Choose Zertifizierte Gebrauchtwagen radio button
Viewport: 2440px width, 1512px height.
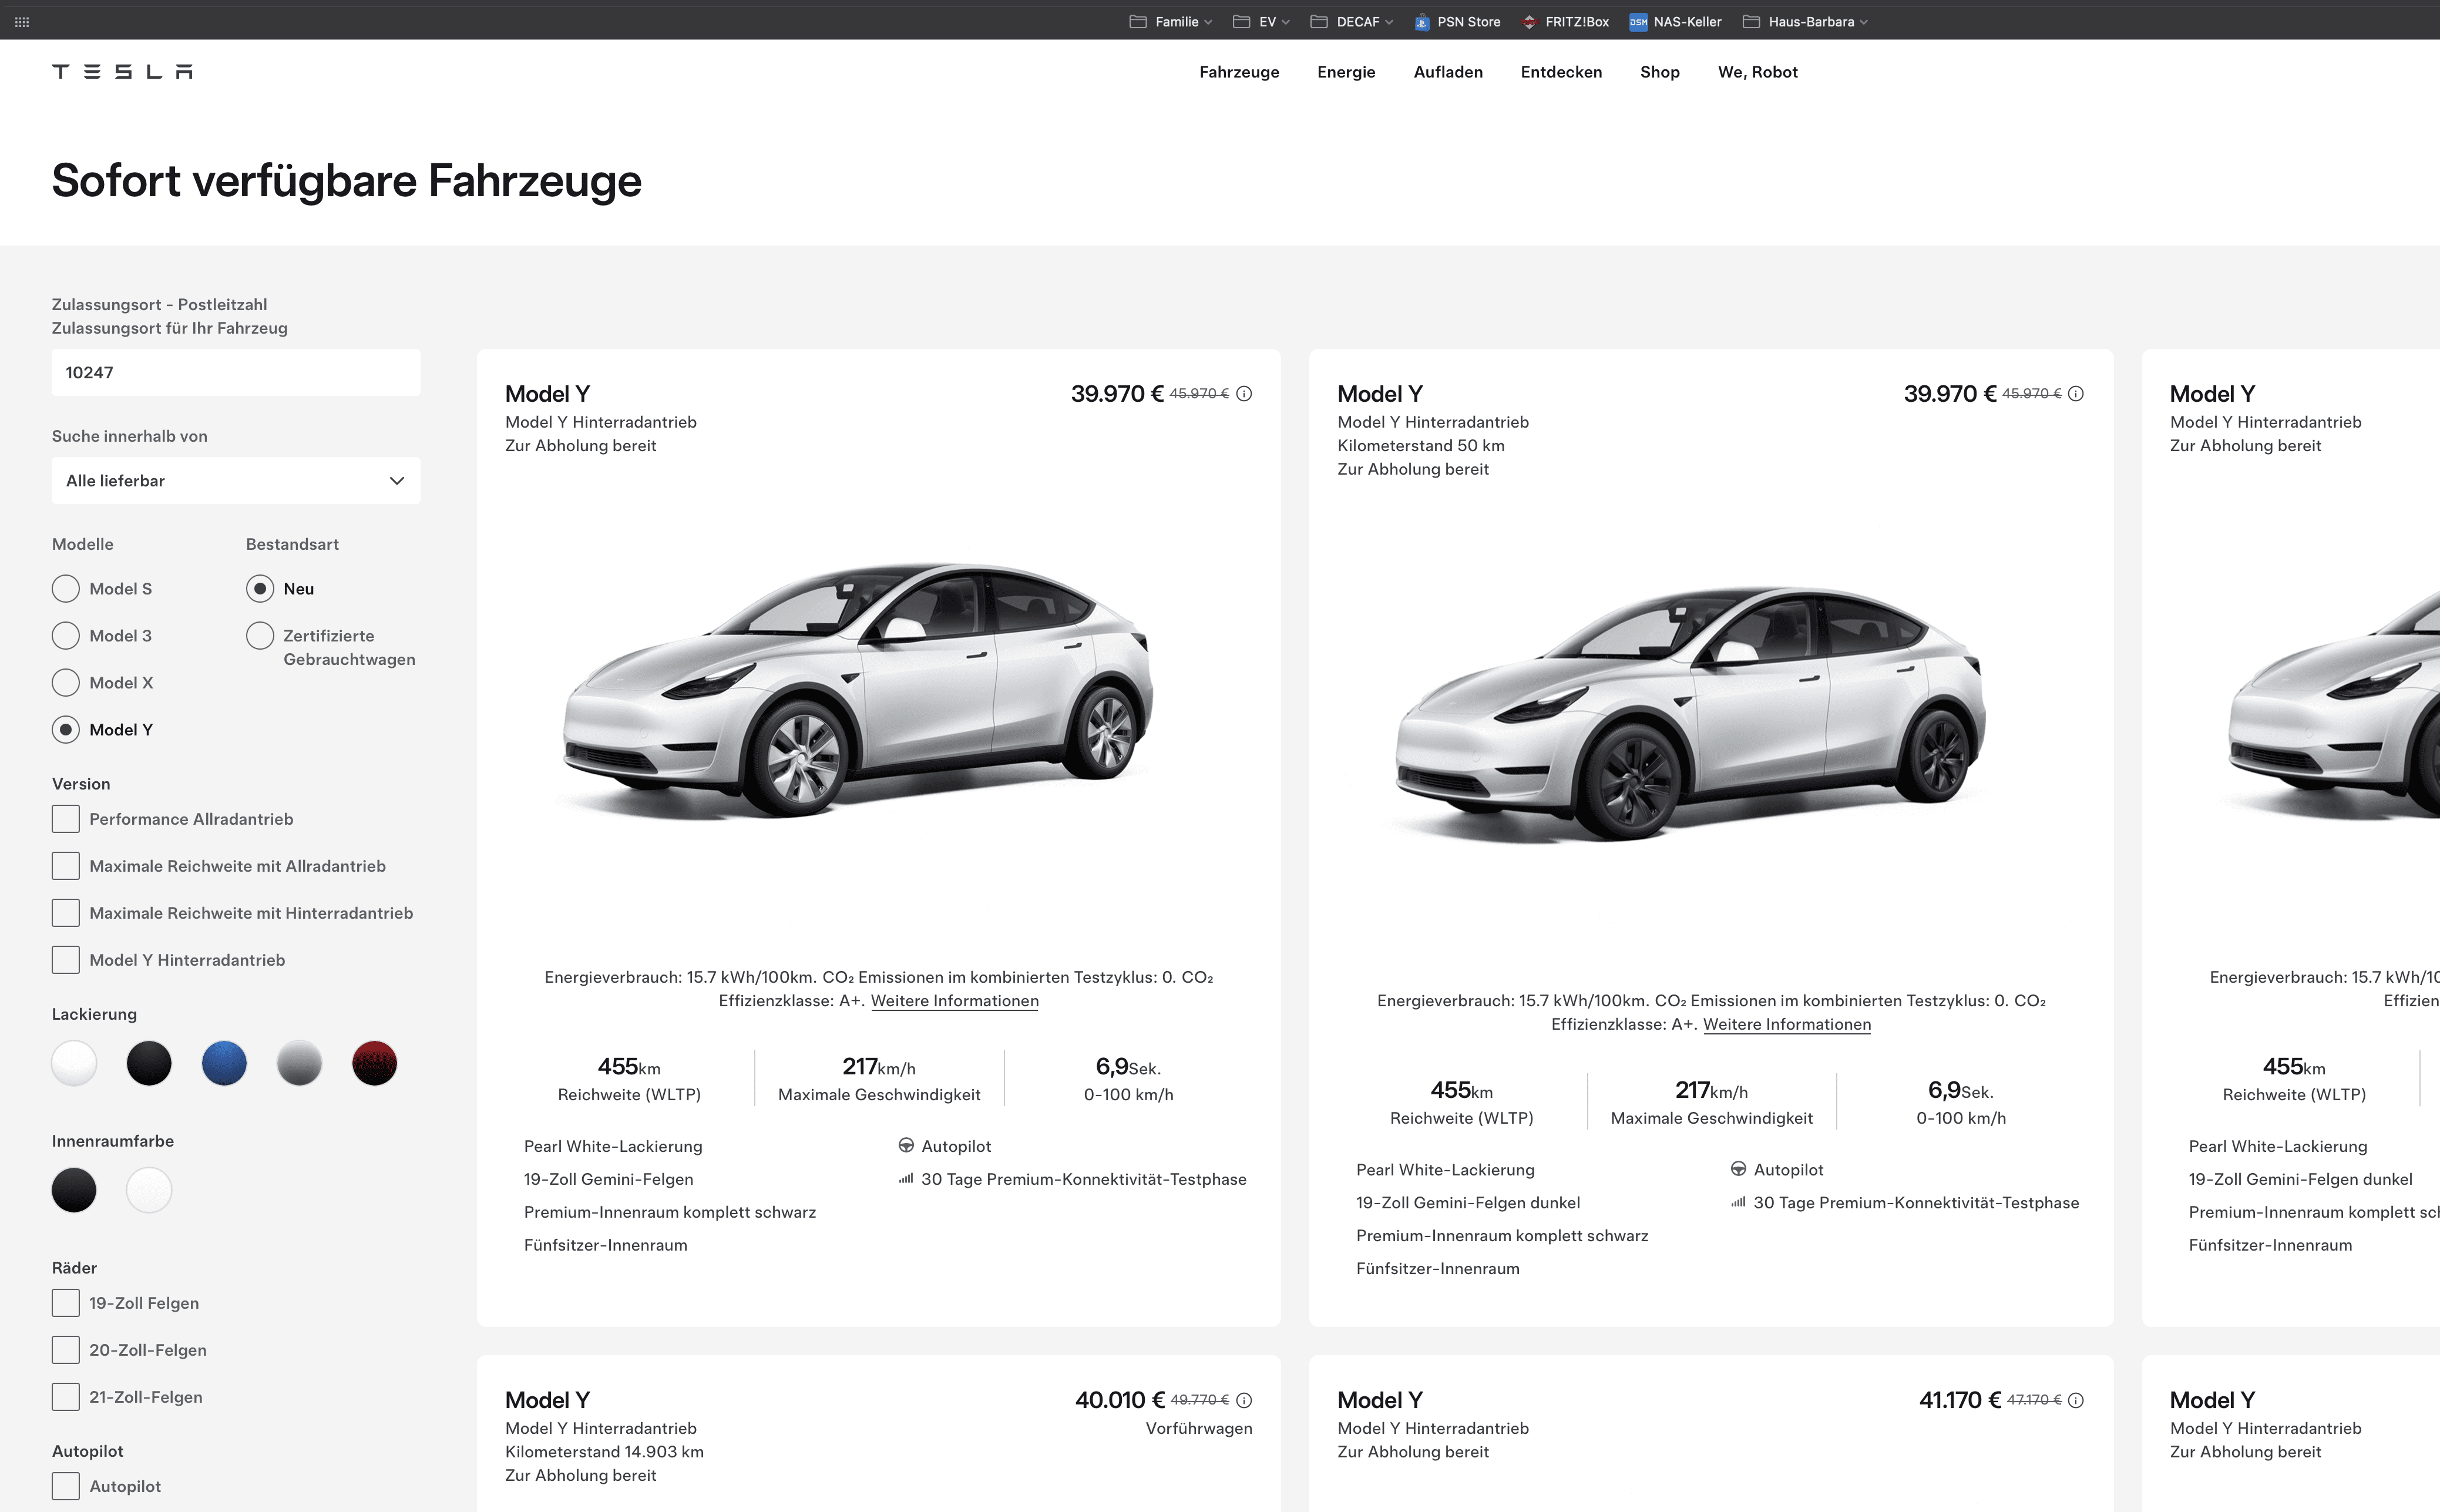coord(260,635)
